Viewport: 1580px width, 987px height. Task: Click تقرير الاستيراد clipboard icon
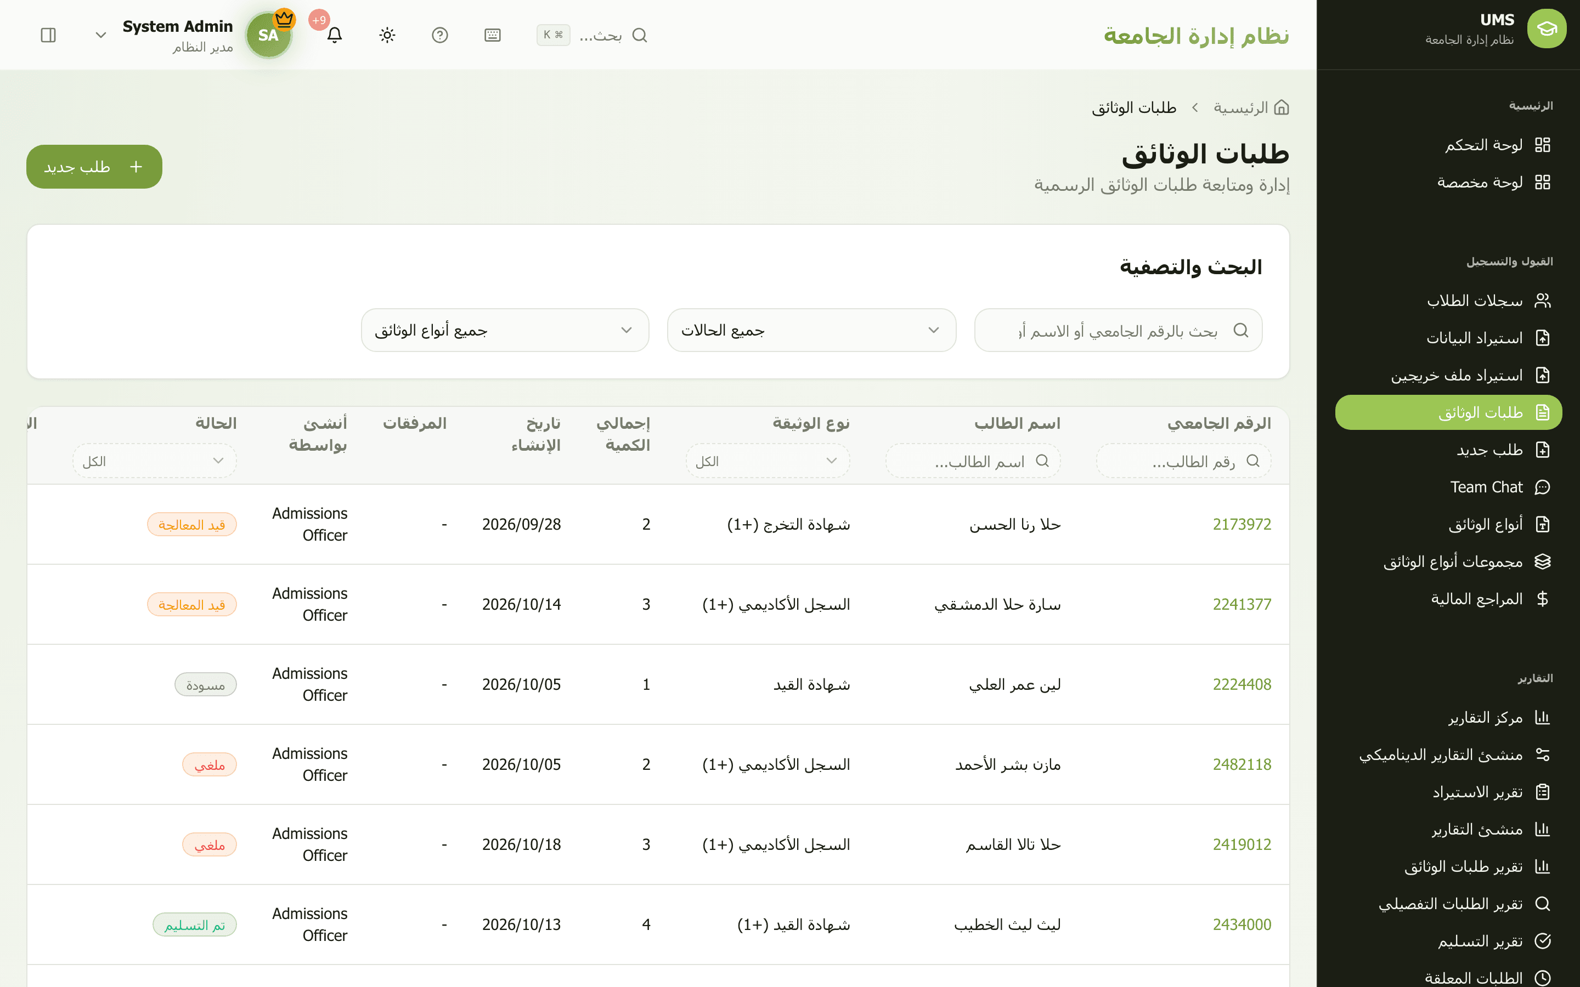[1543, 792]
